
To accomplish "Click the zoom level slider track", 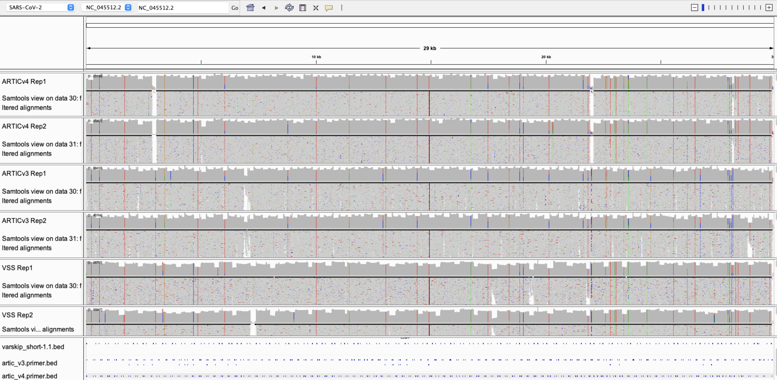I will [x=732, y=8].
